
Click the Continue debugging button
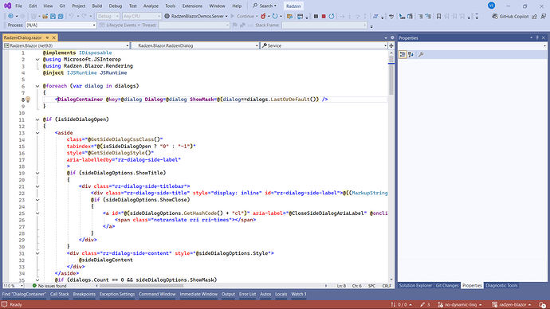(x=244, y=16)
